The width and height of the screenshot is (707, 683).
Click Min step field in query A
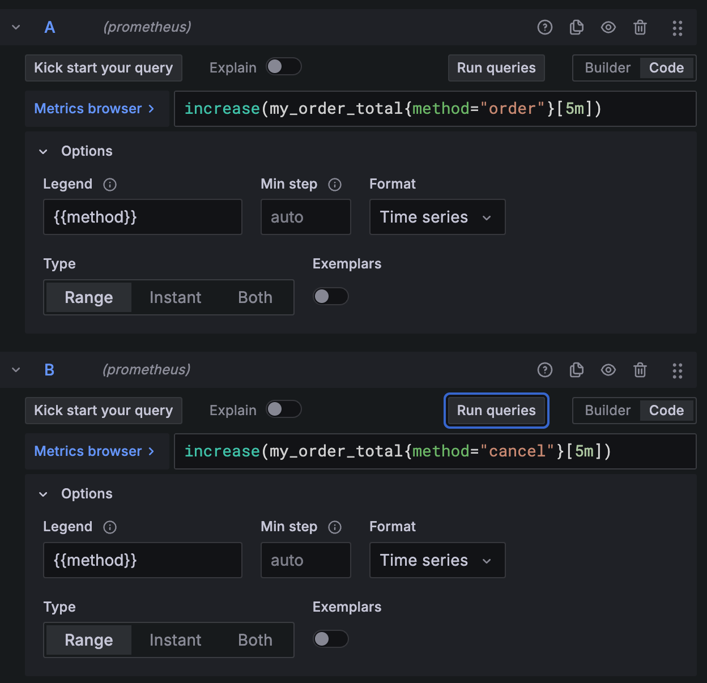tap(306, 217)
